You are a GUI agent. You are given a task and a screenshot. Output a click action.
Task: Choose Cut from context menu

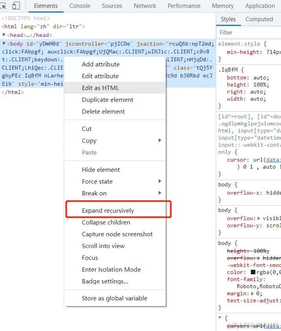click(115, 129)
